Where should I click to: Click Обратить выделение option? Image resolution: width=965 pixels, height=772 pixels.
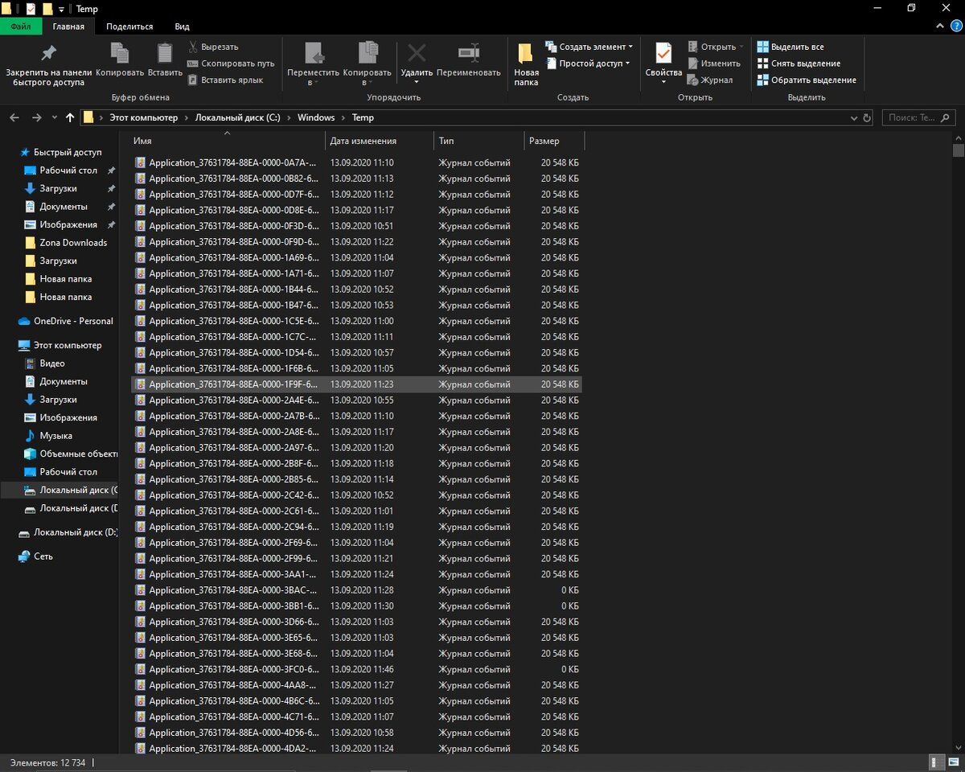[x=806, y=80]
